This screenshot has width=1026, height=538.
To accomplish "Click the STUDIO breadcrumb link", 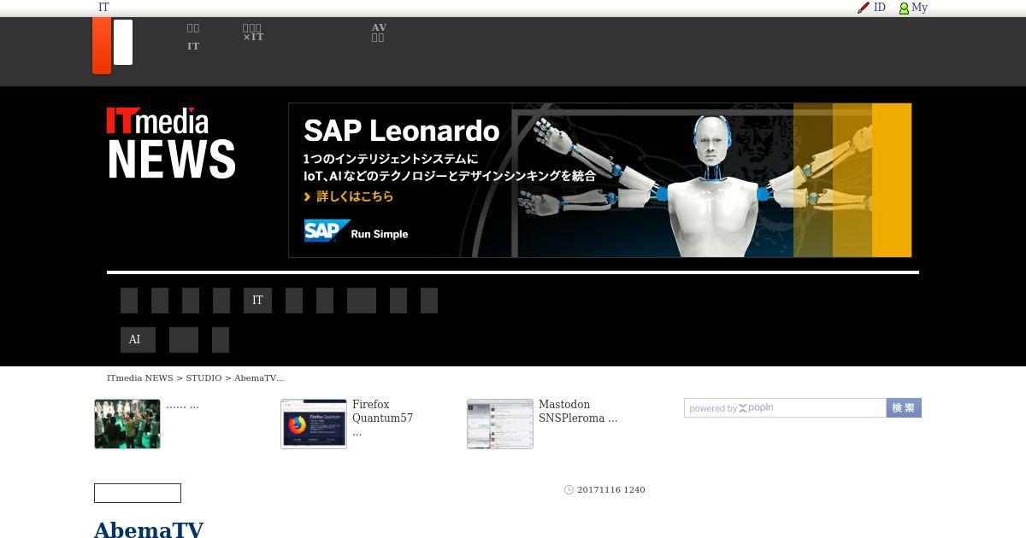I will (203, 377).
